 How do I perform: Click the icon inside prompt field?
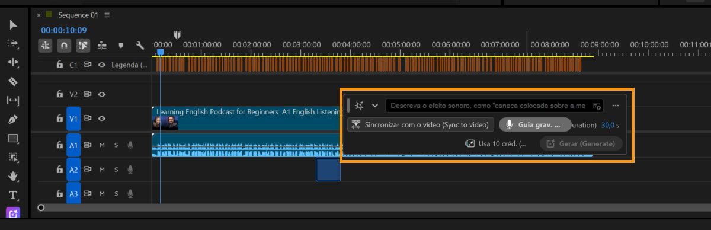click(x=597, y=106)
